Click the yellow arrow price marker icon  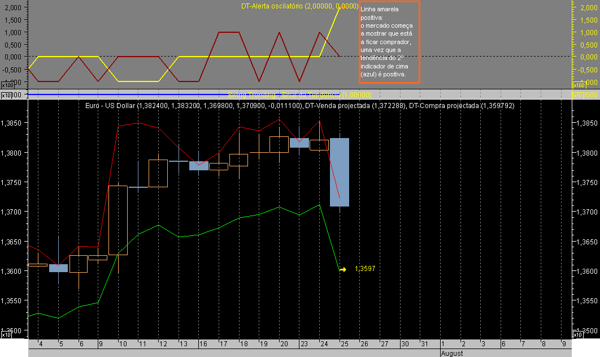click(x=343, y=270)
